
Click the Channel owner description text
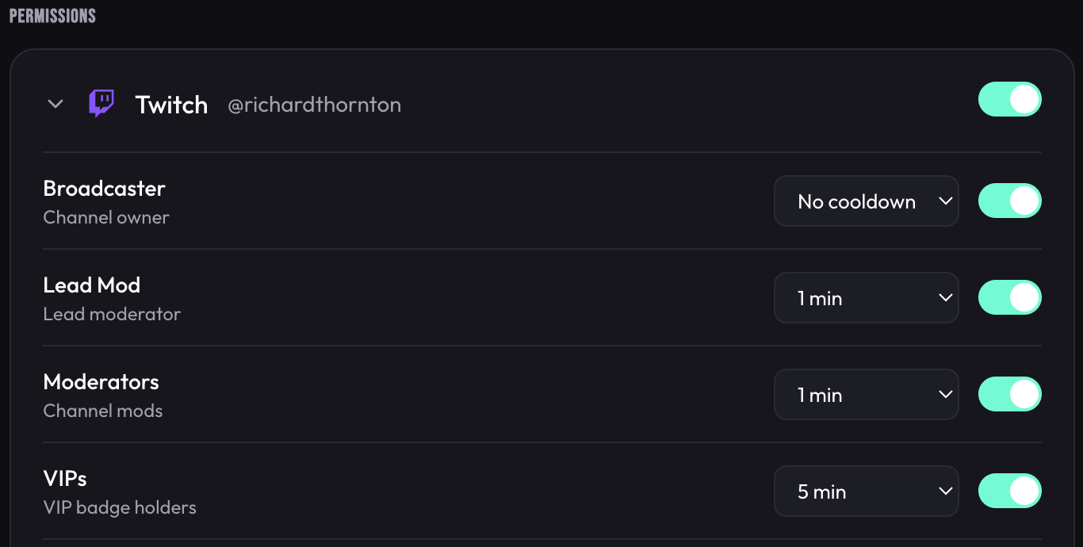[106, 217]
